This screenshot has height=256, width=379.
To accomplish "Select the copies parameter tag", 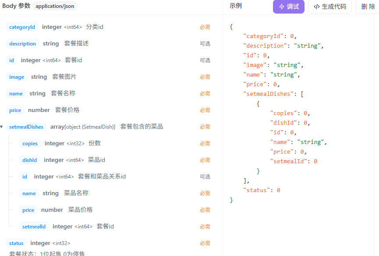I will 30,144.
